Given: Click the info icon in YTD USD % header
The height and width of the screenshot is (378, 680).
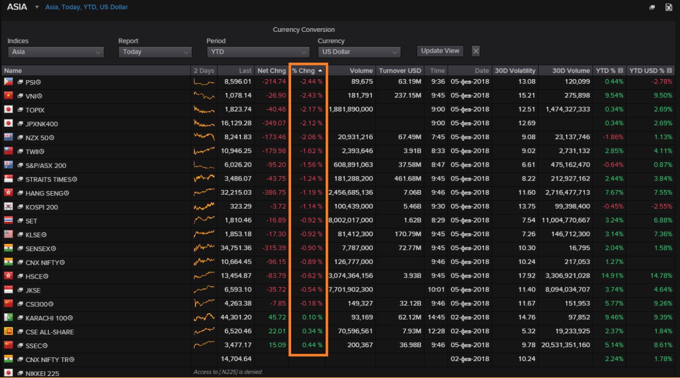Looking at the screenshot, I should tap(669, 71).
